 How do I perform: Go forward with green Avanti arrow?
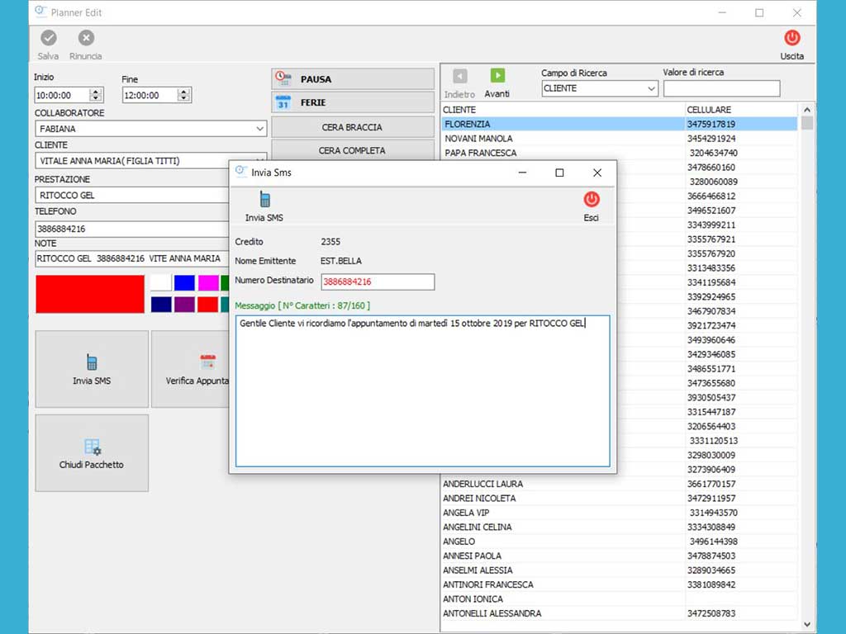[497, 76]
